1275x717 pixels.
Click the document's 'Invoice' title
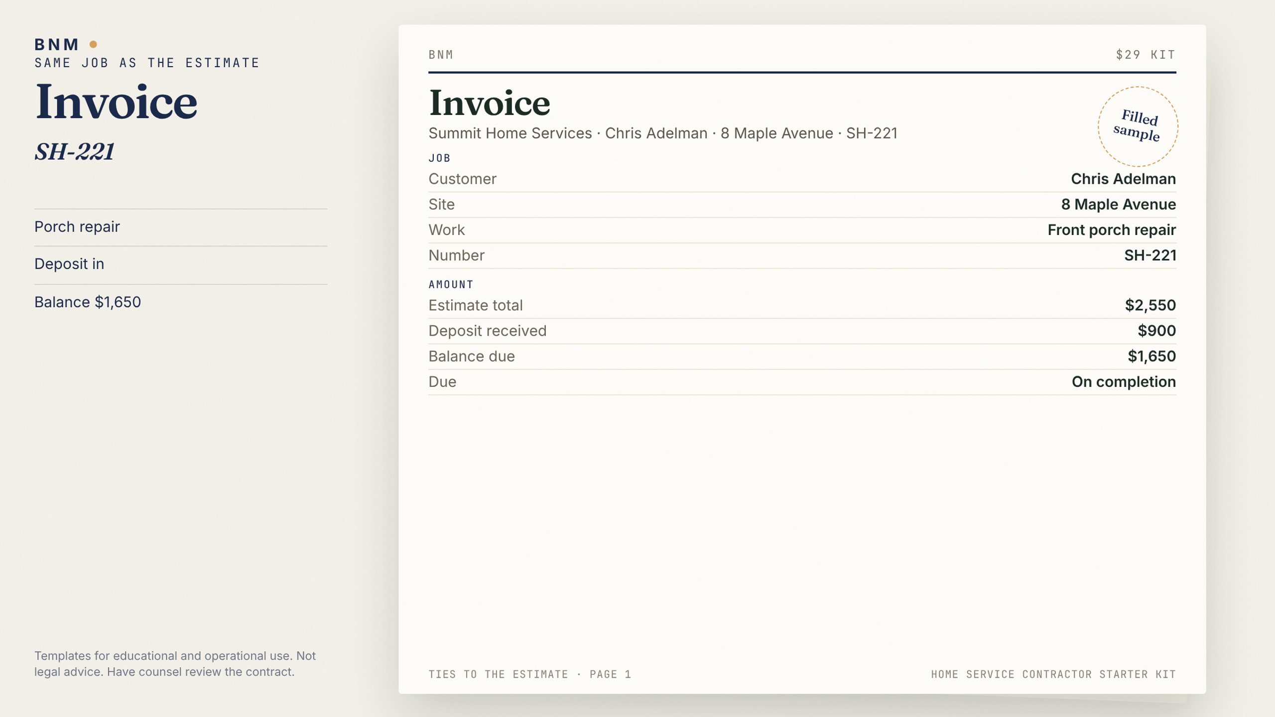490,103
